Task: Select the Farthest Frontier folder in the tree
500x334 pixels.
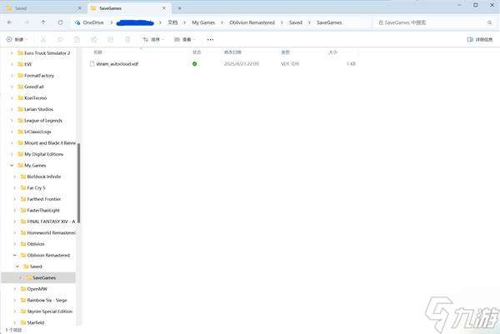Action: (44, 199)
